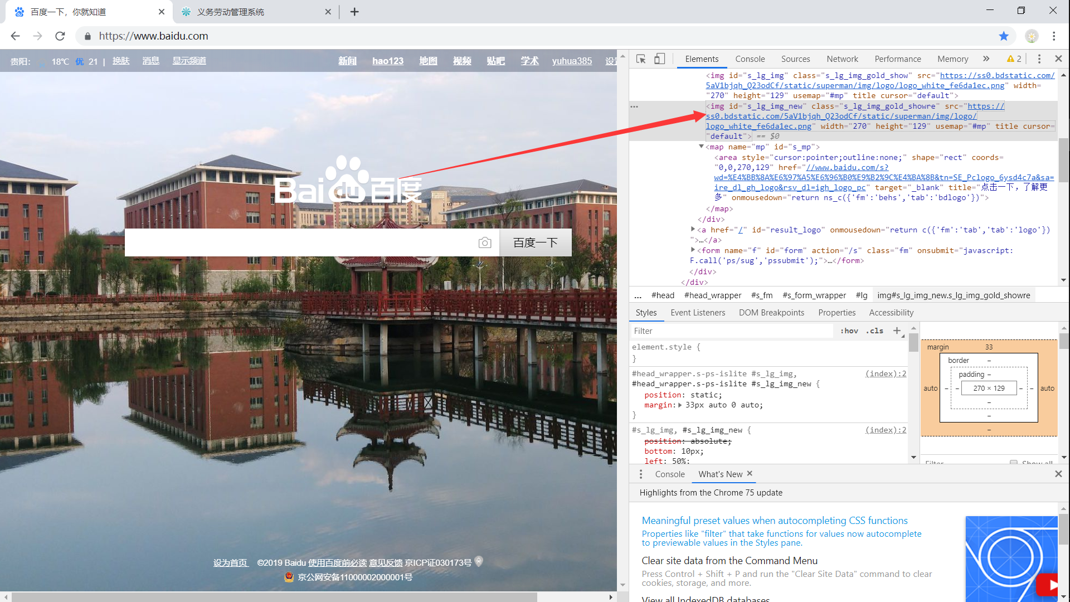This screenshot has height=602, width=1070.
Task: Click the page horizontal scrollbar
Action: 274,597
